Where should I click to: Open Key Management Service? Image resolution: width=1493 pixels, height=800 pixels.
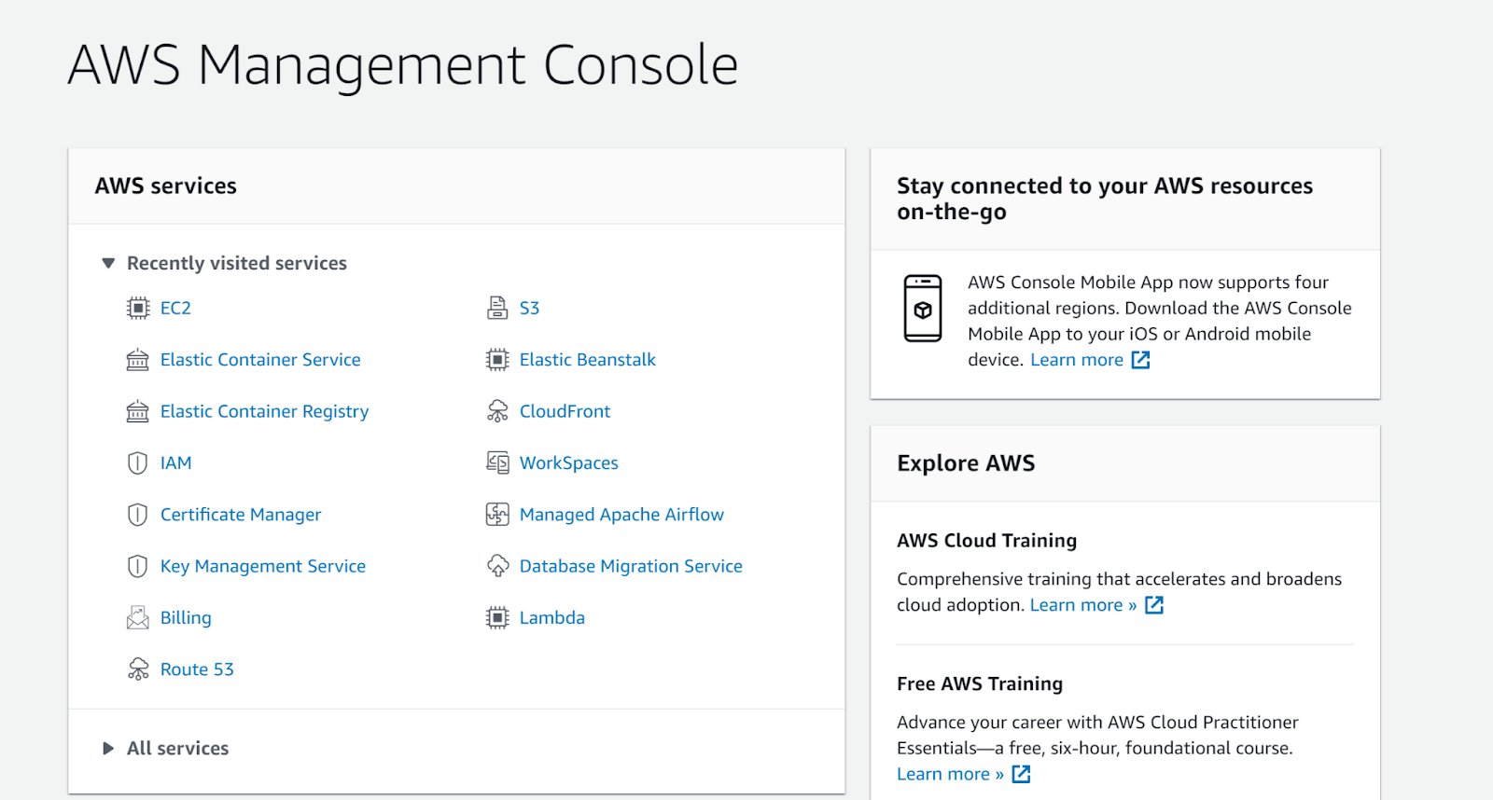click(263, 566)
